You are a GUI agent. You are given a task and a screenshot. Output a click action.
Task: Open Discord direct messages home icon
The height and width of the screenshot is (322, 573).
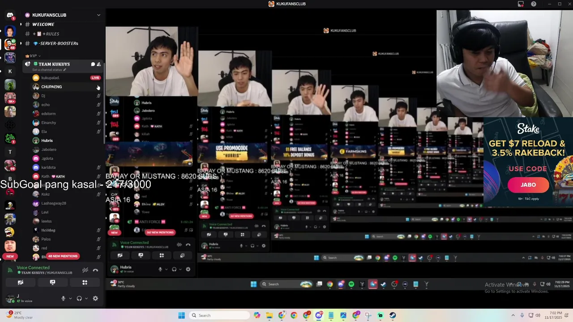[10, 15]
